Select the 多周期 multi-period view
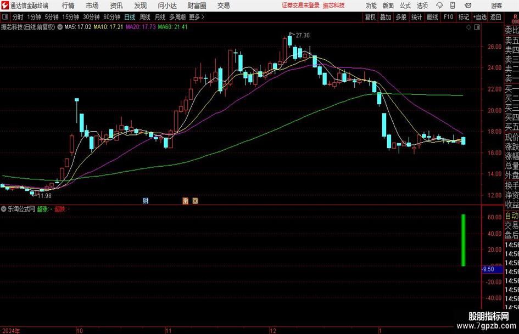This screenshot has width=519, height=334. (177, 17)
